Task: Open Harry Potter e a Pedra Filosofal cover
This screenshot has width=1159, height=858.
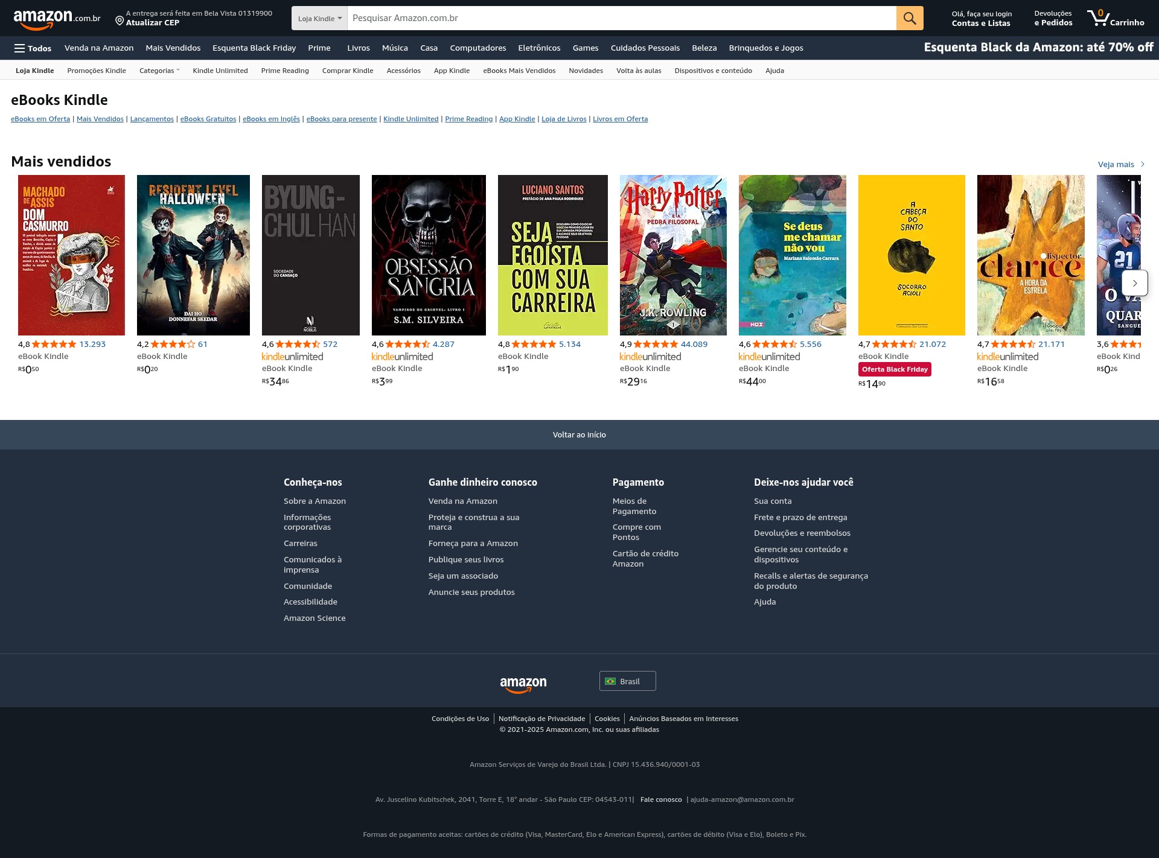Action: [673, 255]
